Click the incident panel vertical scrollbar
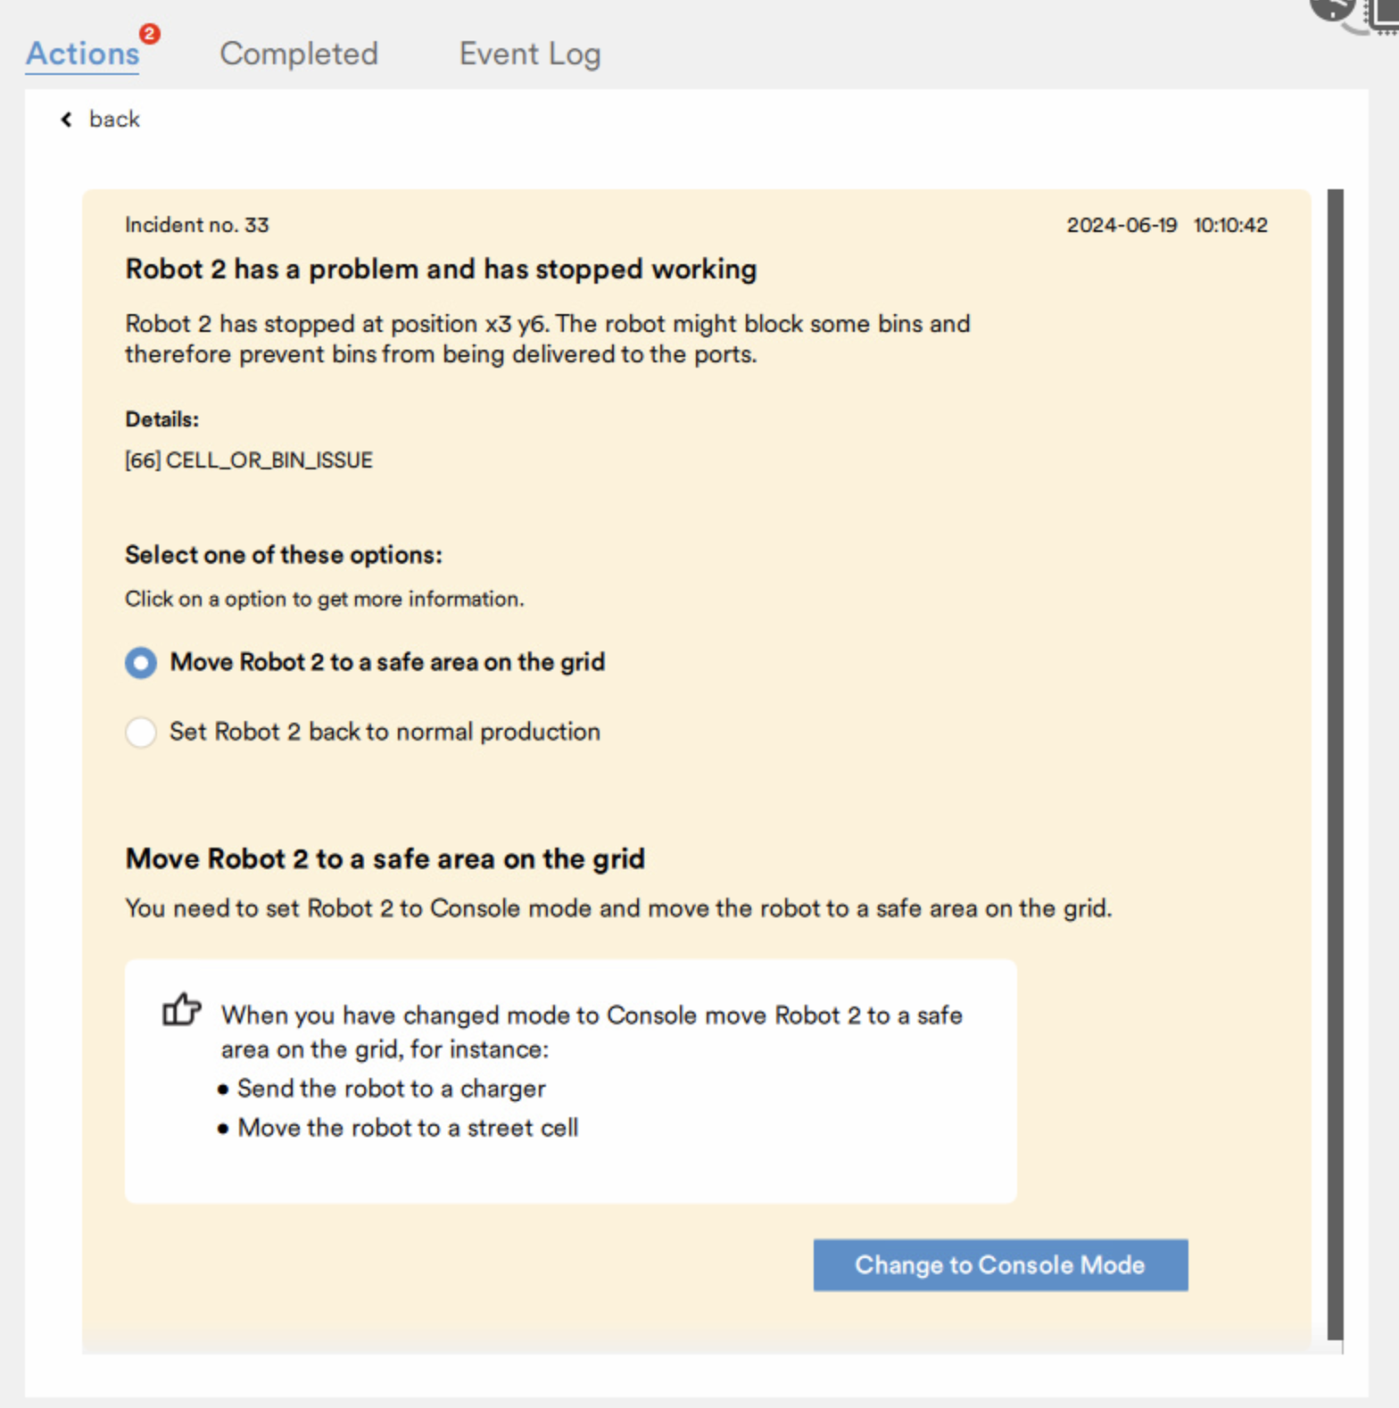Viewport: 1399px width, 1408px height. click(1335, 764)
